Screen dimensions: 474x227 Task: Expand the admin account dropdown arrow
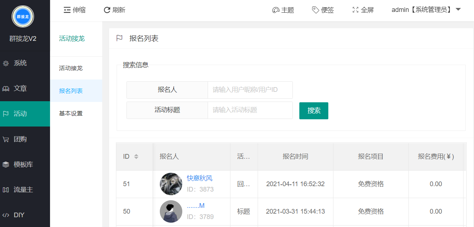[x=458, y=9]
